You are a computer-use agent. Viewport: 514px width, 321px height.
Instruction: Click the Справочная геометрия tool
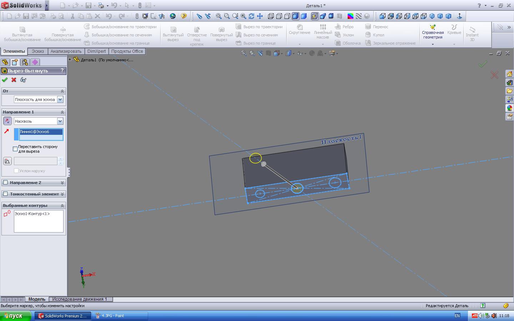tap(433, 32)
